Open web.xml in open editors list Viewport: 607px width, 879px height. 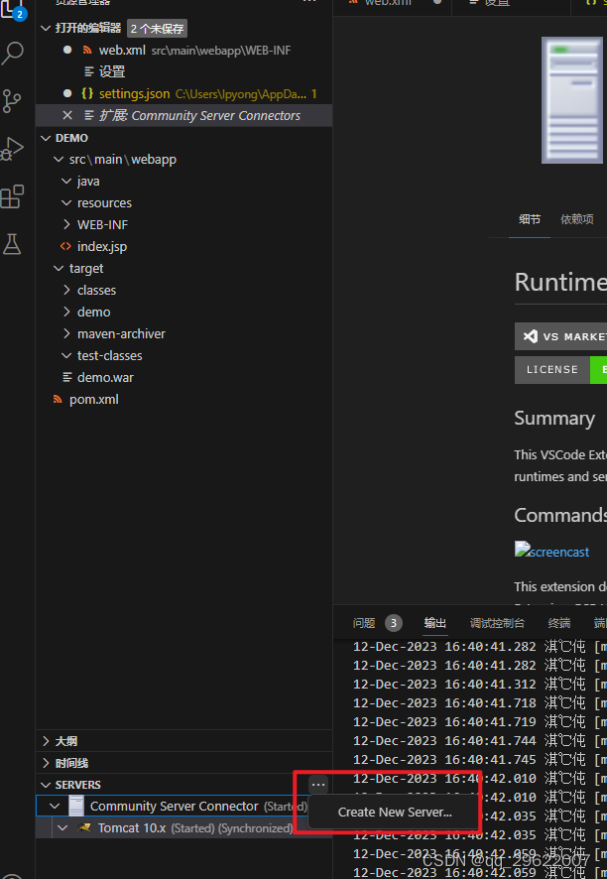pos(183,50)
